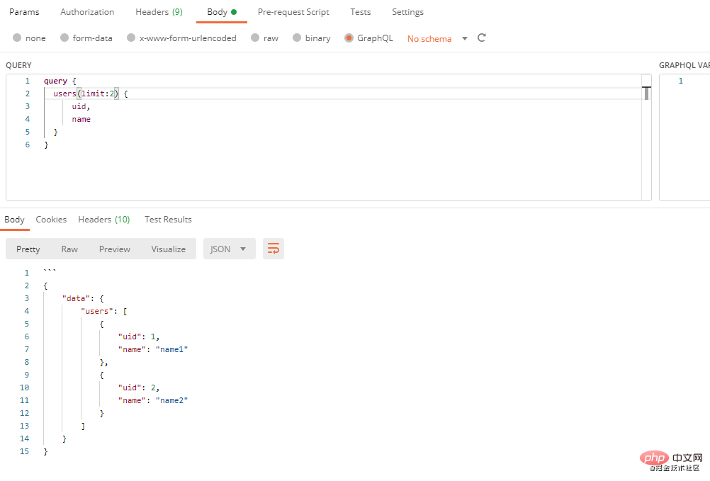
Task: Select the none body type
Action: (x=30, y=38)
